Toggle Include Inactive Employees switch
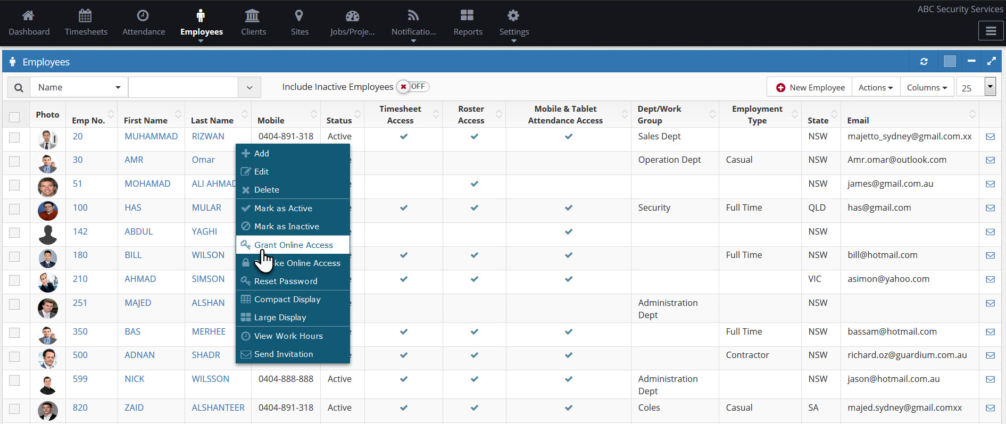 point(413,87)
